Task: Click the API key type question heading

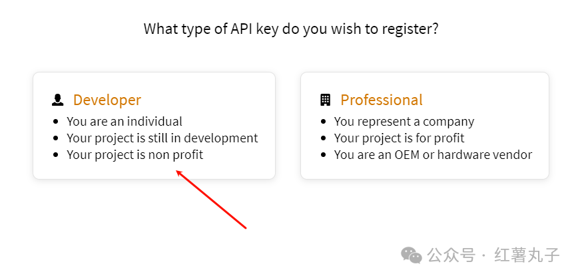Action: click(291, 29)
